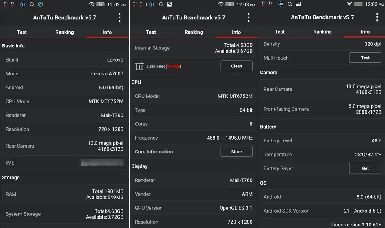Screen dimensions: 385x228
Task: Open overflow menu in the right screen
Action: tap(377, 17)
